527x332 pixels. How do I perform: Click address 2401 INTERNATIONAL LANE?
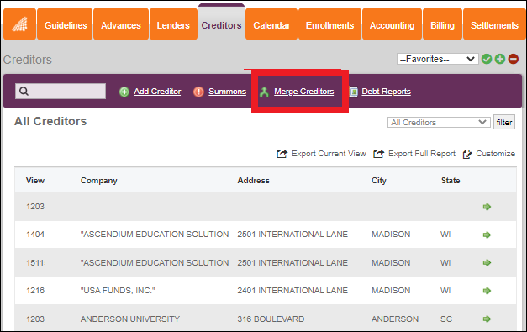292,290
